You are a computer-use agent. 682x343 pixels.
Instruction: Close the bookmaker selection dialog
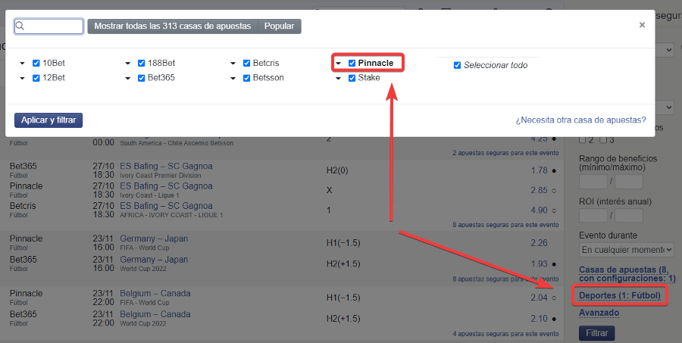point(642,25)
